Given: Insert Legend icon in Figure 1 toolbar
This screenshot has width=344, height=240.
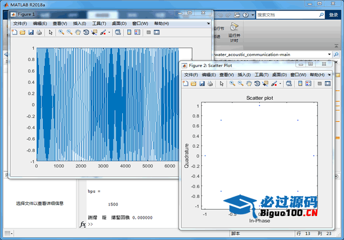Looking at the screenshot, I should pos(137,32).
